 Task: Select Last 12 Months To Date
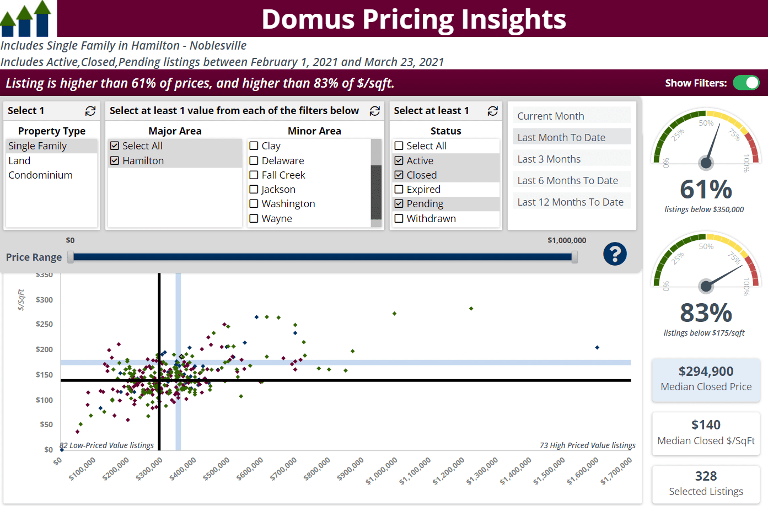tap(572, 202)
